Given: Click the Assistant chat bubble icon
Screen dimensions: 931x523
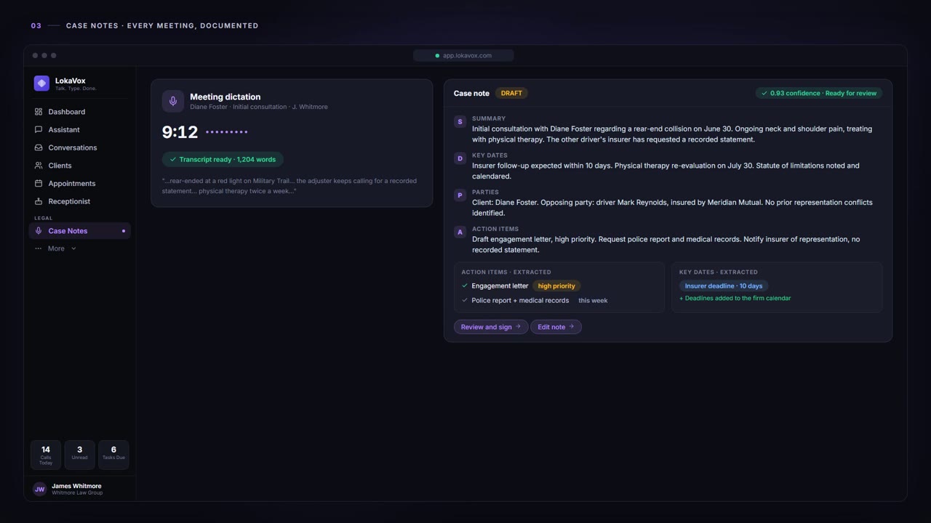Looking at the screenshot, I should 39,129.
